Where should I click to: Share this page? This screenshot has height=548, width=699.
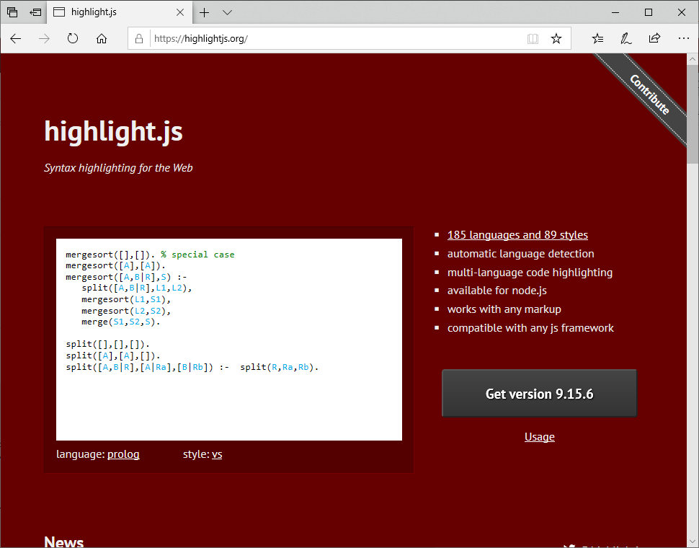coord(654,39)
